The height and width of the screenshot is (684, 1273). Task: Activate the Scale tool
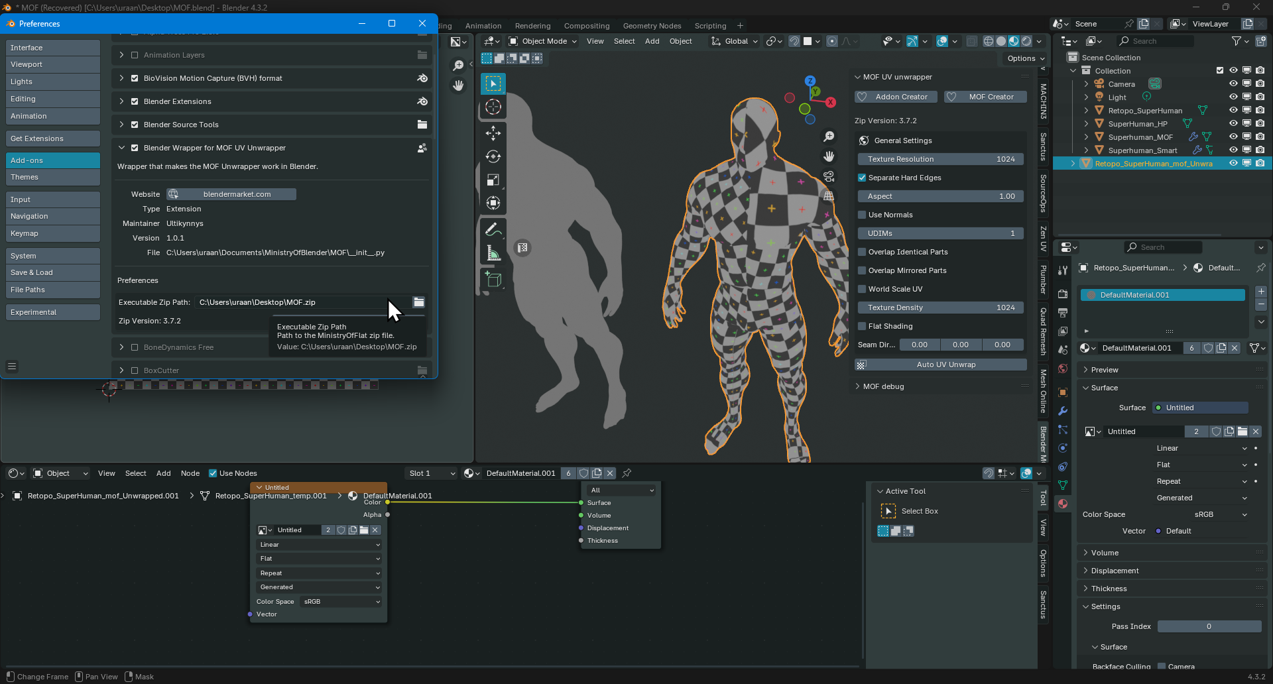[493, 180]
